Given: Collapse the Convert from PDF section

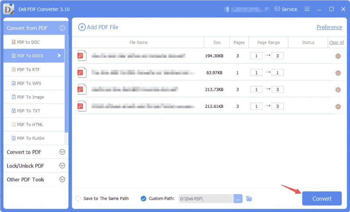Looking at the screenshot, I should 62,28.
